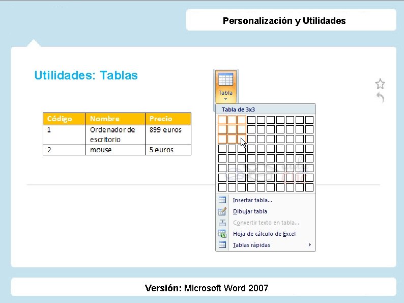The image size is (404, 303).
Task: Choose Hoja de cálculo de Excel
Action: point(266,234)
